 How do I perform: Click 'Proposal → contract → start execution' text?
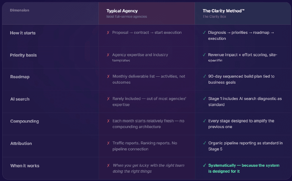coord(147,33)
